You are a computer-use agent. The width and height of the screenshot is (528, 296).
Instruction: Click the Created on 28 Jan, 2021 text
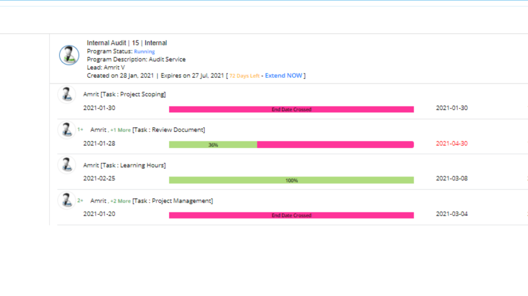120,76
